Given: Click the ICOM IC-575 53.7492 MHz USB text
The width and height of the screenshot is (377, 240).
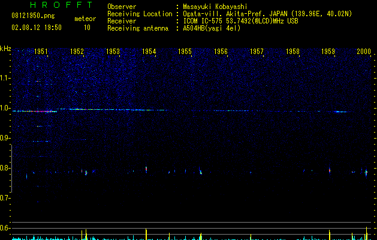Looking at the screenshot, I should point(240,21).
